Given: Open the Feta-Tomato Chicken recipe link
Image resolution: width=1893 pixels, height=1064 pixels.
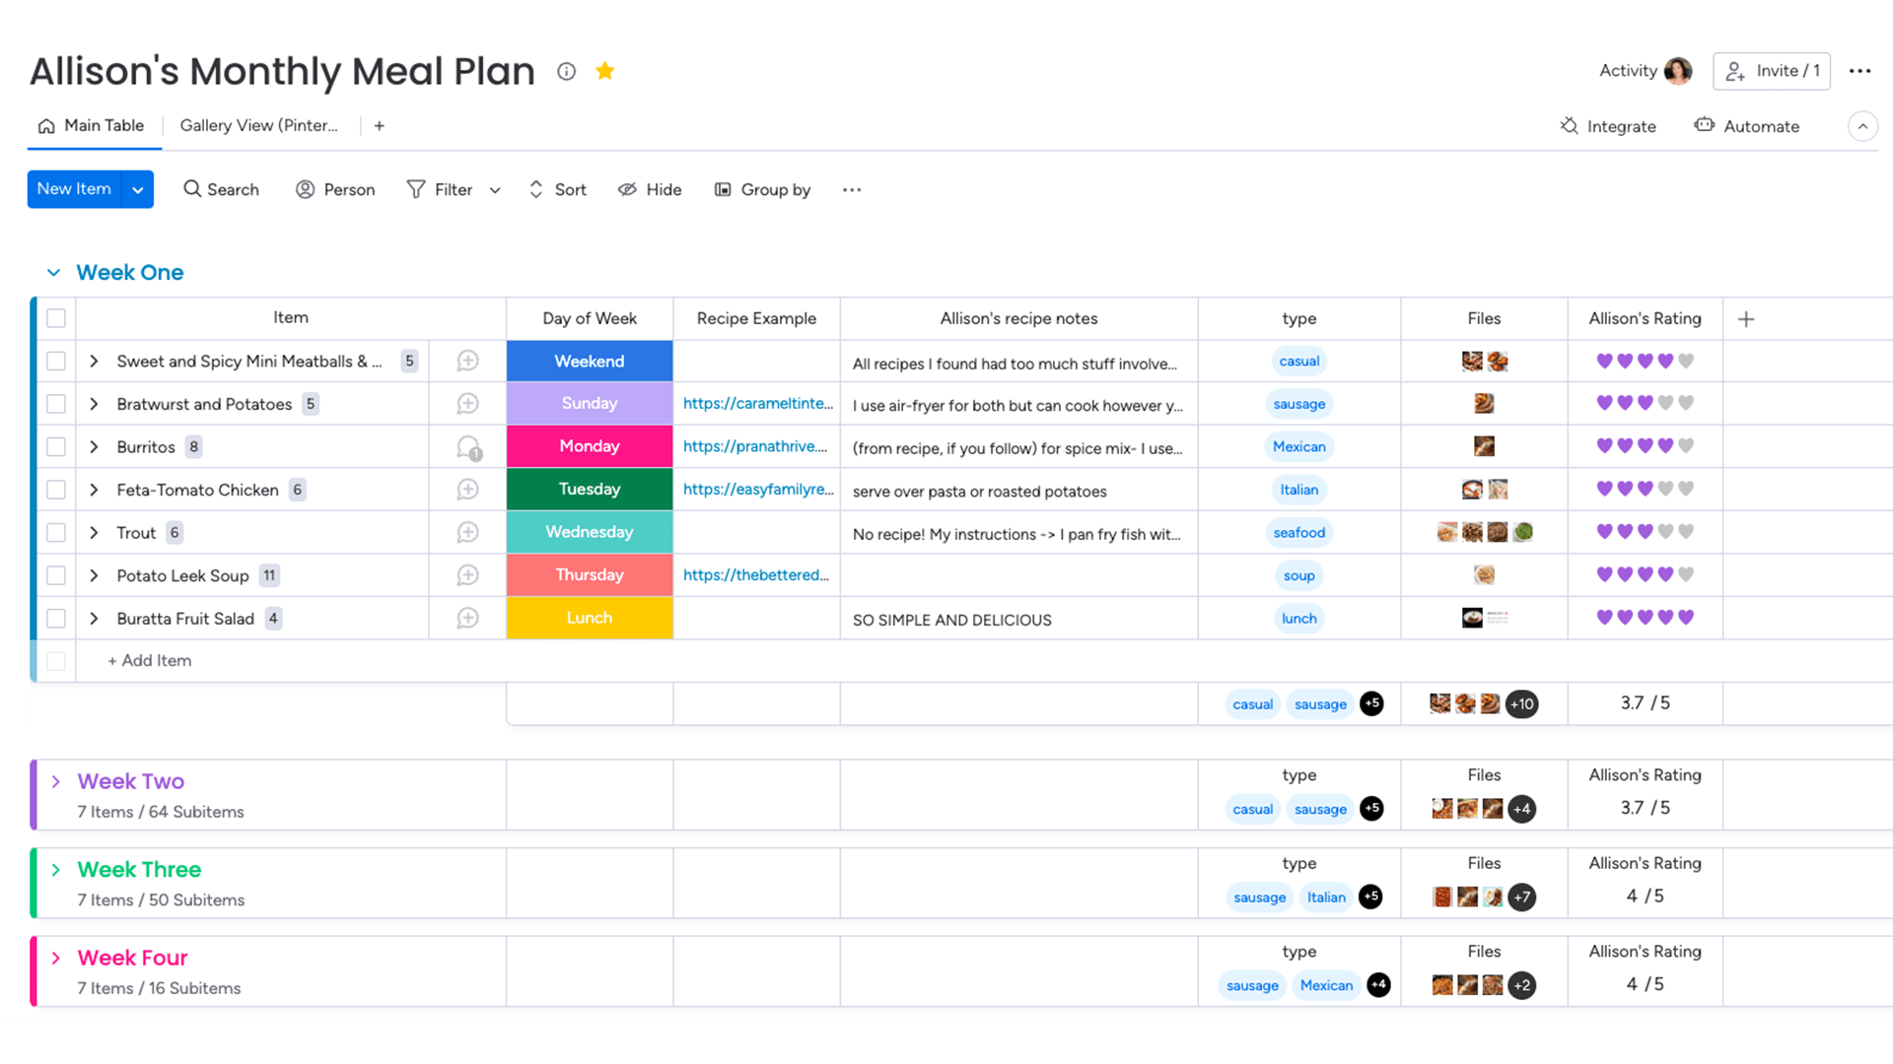Looking at the screenshot, I should 757,490.
